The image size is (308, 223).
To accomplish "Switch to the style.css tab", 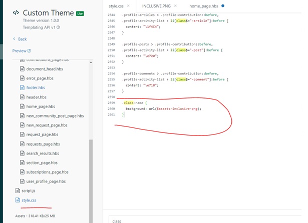I will point(117,5).
